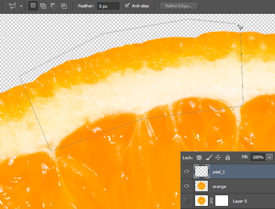Toggle the Anti-alias checkbox
Viewport: 275px width, 209px height.
pos(127,6)
